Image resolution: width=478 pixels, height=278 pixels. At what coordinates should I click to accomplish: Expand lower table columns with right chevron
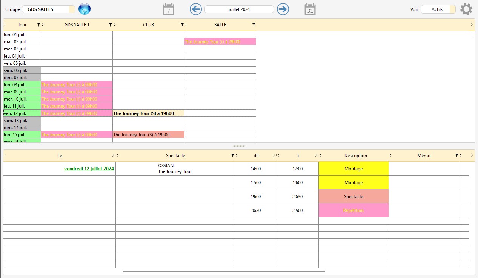471,155
